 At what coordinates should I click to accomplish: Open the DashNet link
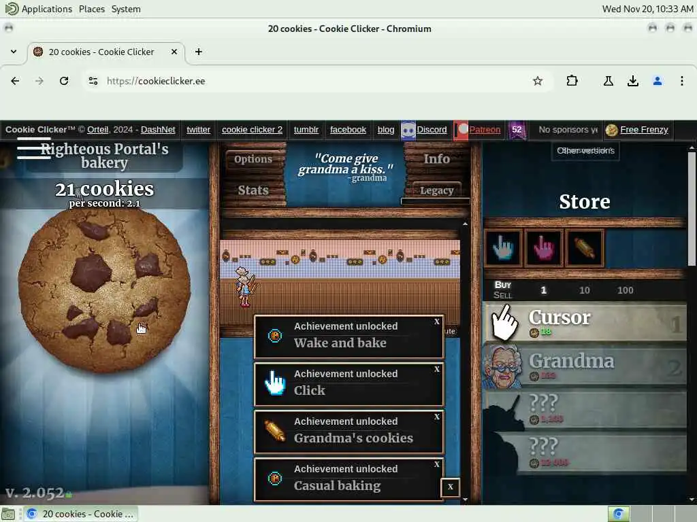158,130
